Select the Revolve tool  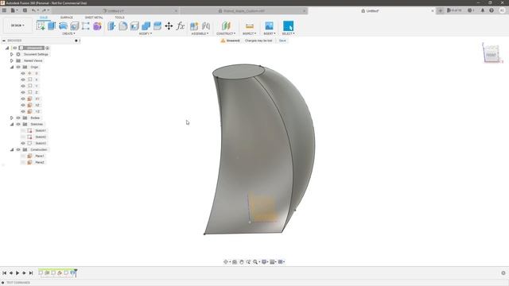pyautogui.click(x=63, y=25)
